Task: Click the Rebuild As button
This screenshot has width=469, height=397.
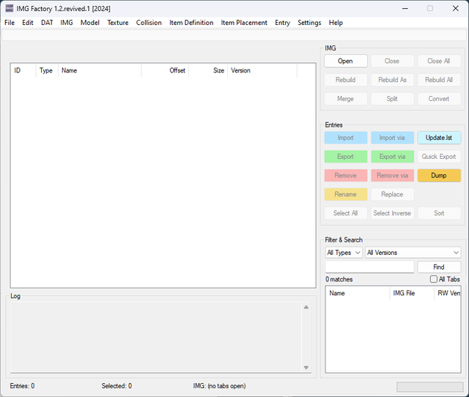Action: (x=392, y=80)
